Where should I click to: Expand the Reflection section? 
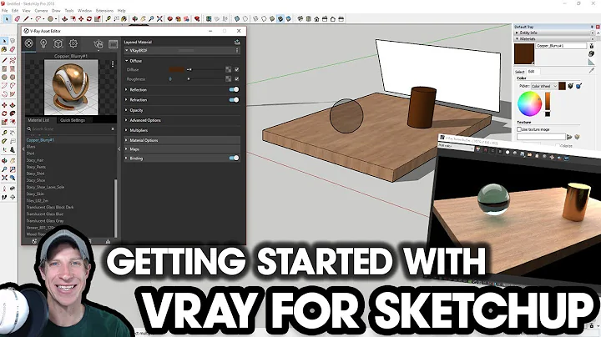pos(127,89)
